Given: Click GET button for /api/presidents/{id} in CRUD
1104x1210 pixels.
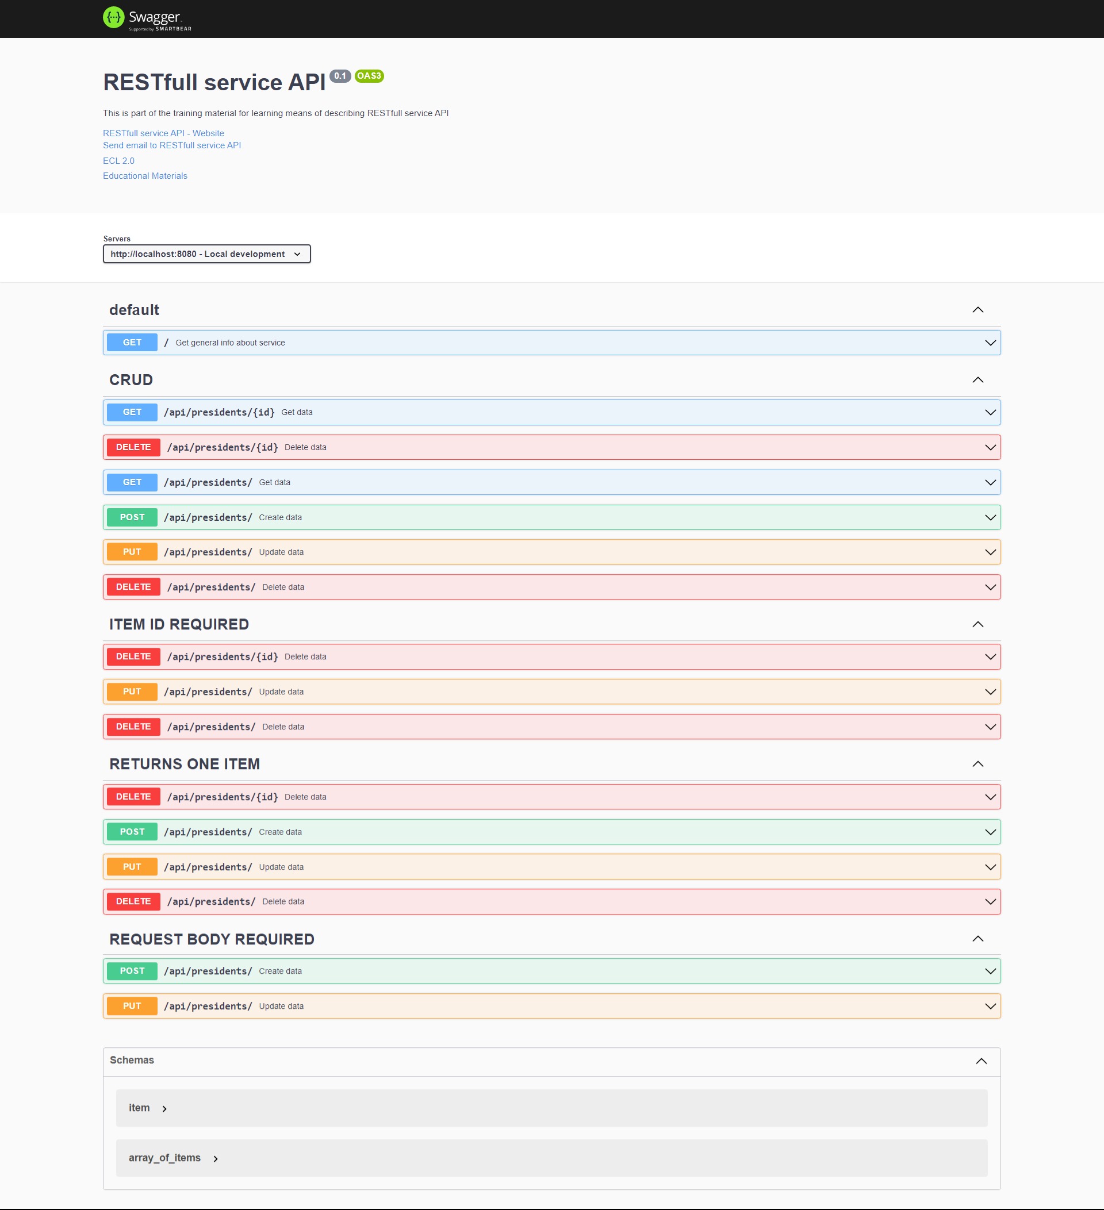Looking at the screenshot, I should [x=132, y=412].
